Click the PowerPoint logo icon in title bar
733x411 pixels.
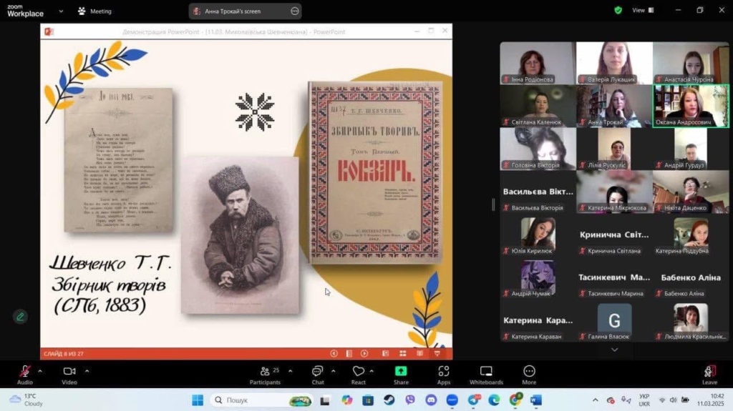pos(49,31)
